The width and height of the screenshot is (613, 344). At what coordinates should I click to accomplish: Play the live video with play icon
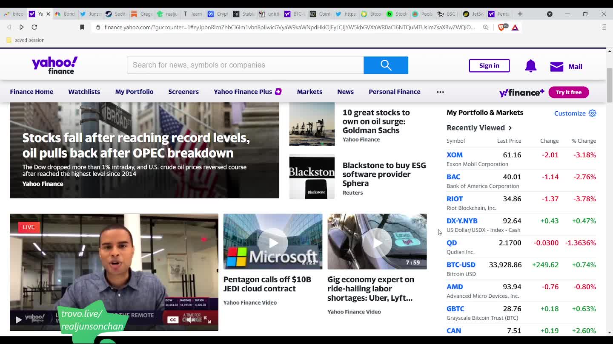18,320
